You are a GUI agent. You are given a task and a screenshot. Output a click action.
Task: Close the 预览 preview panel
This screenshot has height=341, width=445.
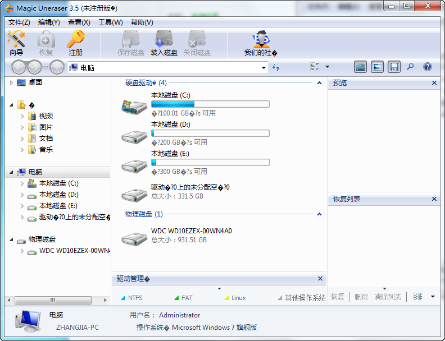(434, 82)
